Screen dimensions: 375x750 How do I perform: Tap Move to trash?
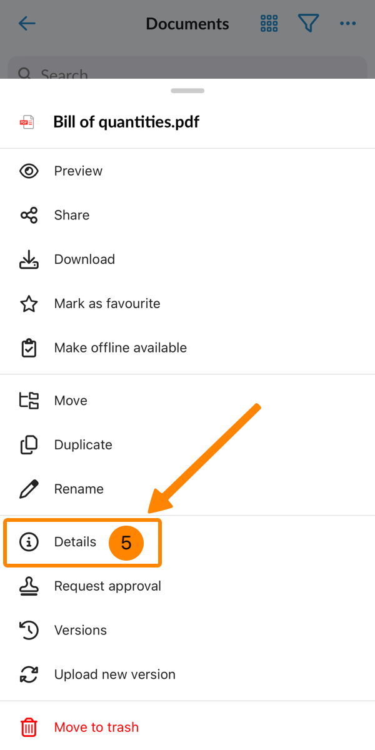click(x=96, y=727)
